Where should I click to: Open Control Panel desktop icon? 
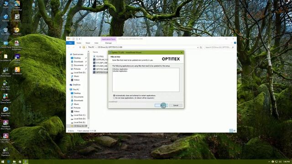pyautogui.click(x=5, y=45)
